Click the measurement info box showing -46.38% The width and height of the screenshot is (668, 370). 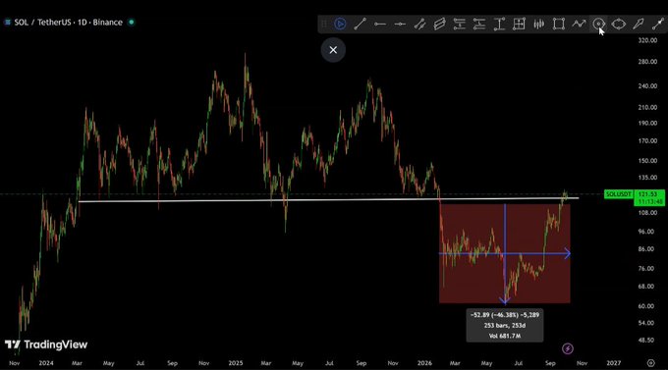click(504, 325)
